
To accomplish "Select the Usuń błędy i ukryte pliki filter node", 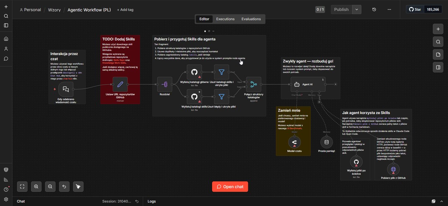I will pos(222,97).
